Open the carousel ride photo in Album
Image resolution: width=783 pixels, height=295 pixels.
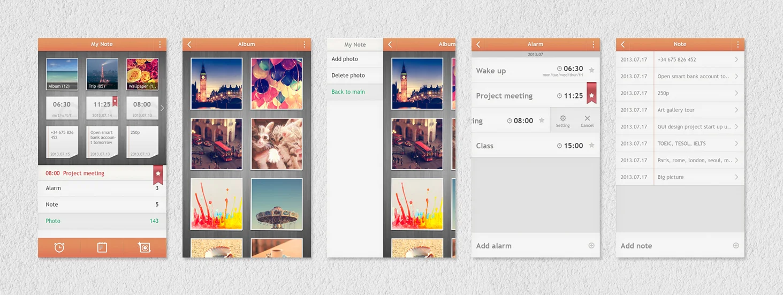click(x=277, y=204)
